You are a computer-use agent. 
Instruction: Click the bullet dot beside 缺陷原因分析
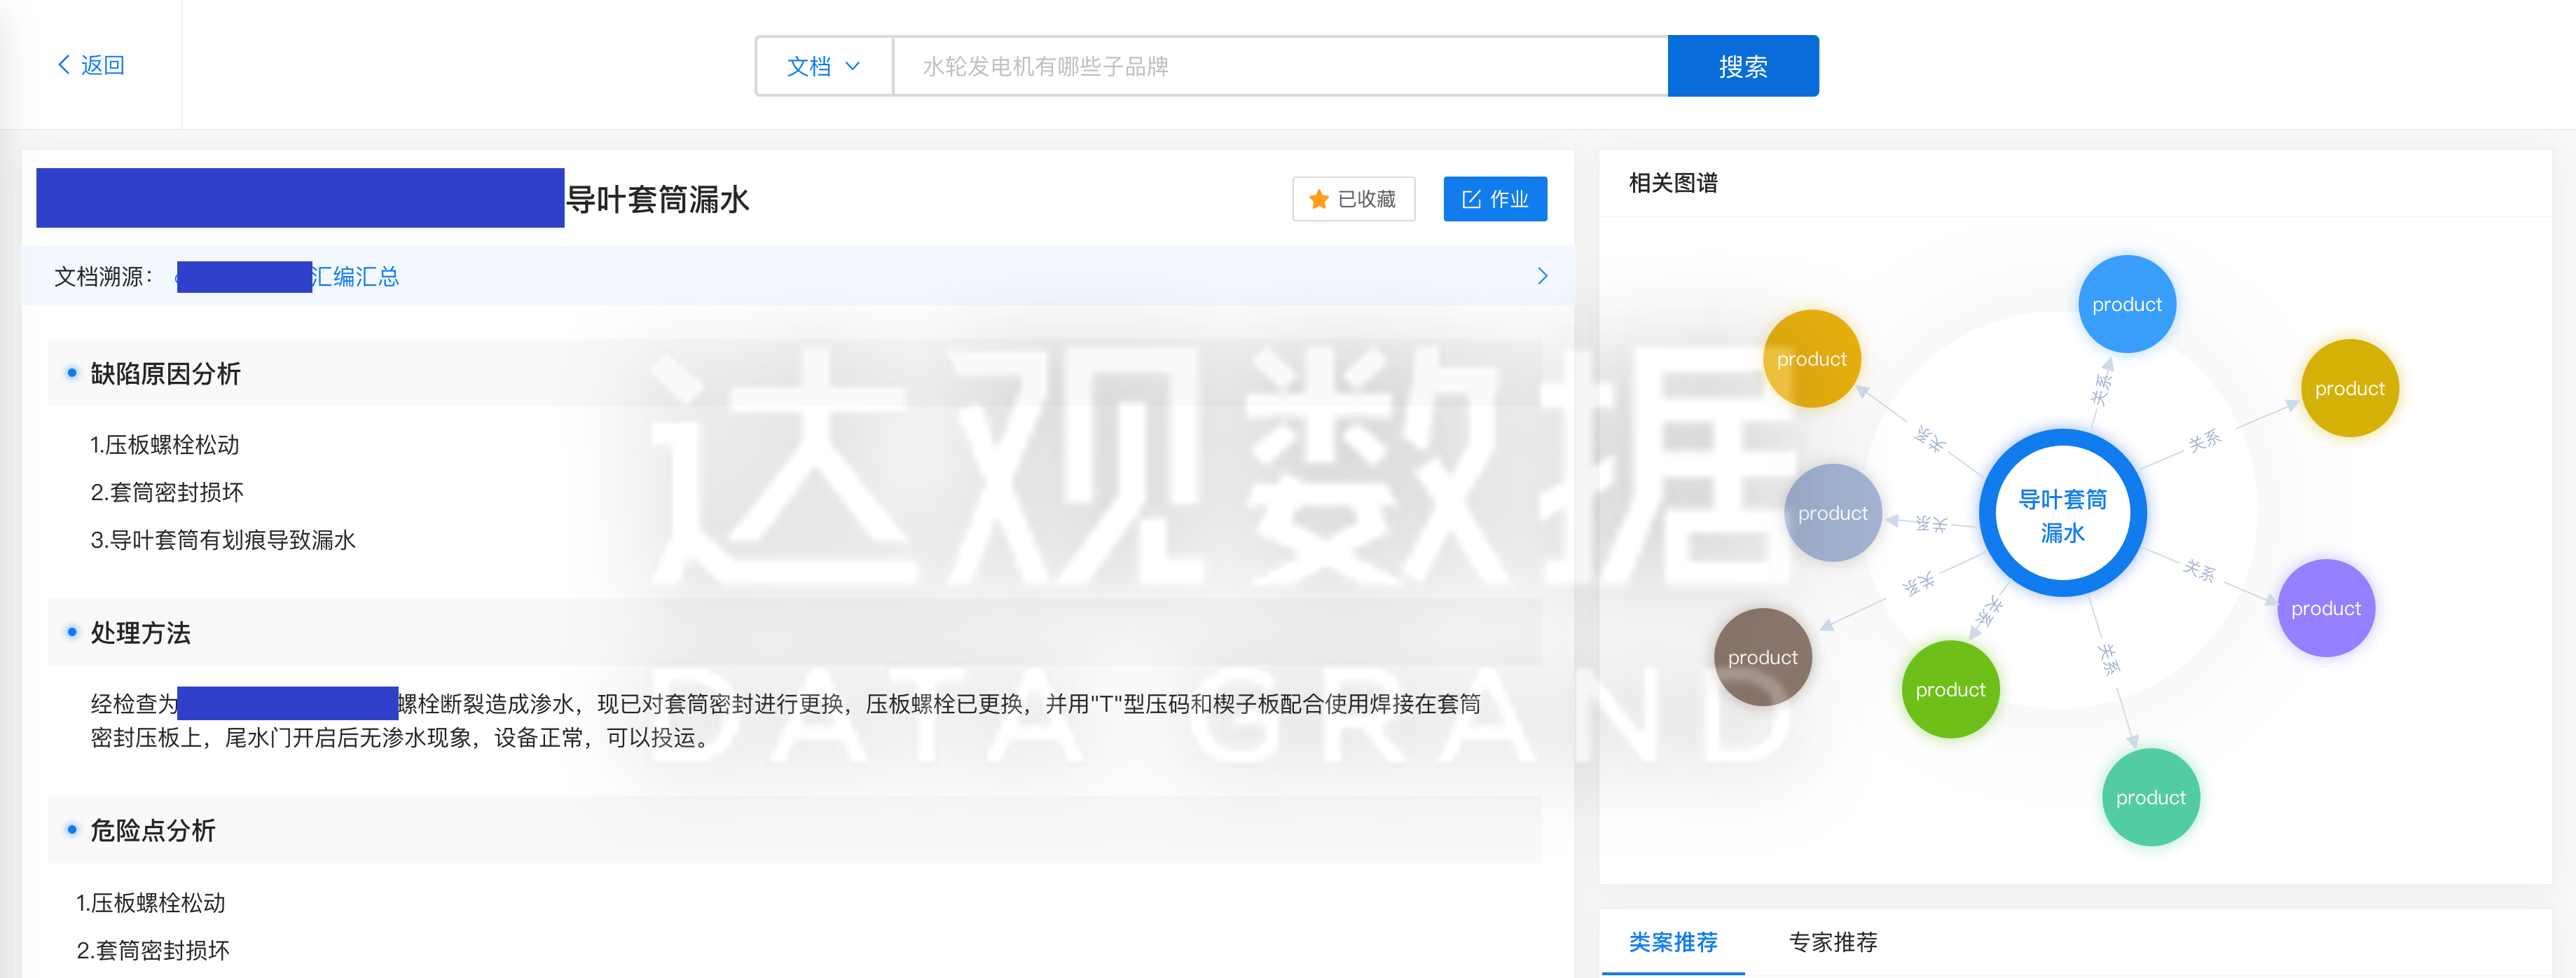click(x=71, y=371)
